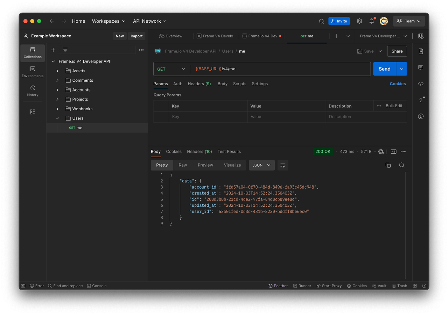Toggle two-pane layout icon in status bar
The width and height of the screenshot is (448, 315).
point(415,286)
